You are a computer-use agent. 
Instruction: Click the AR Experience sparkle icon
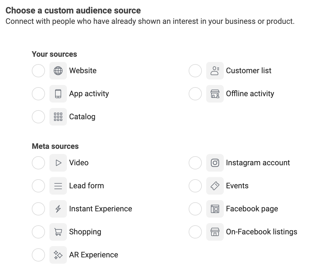58,255
